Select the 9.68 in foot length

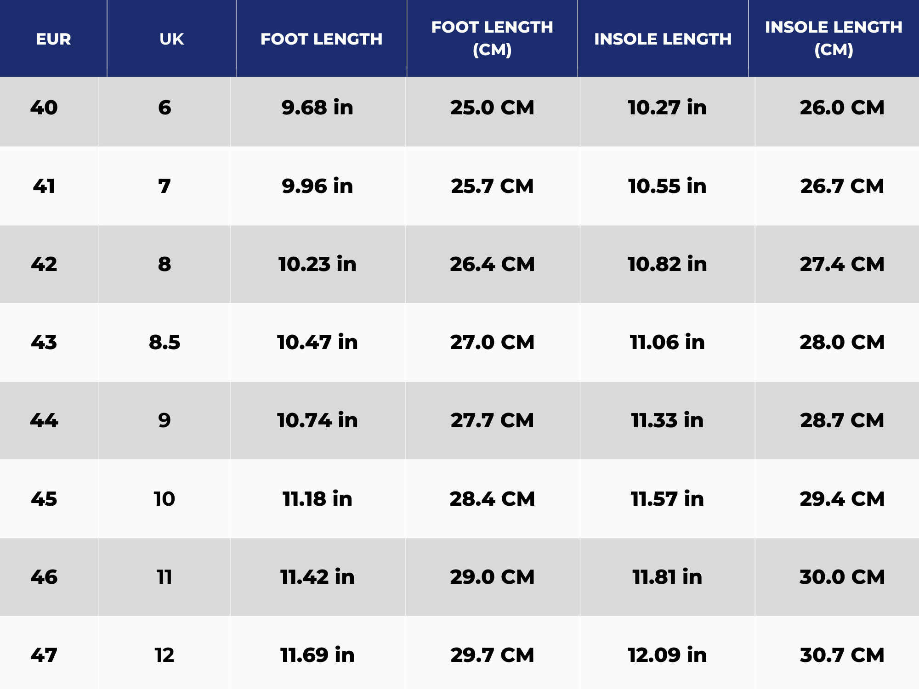point(318,108)
